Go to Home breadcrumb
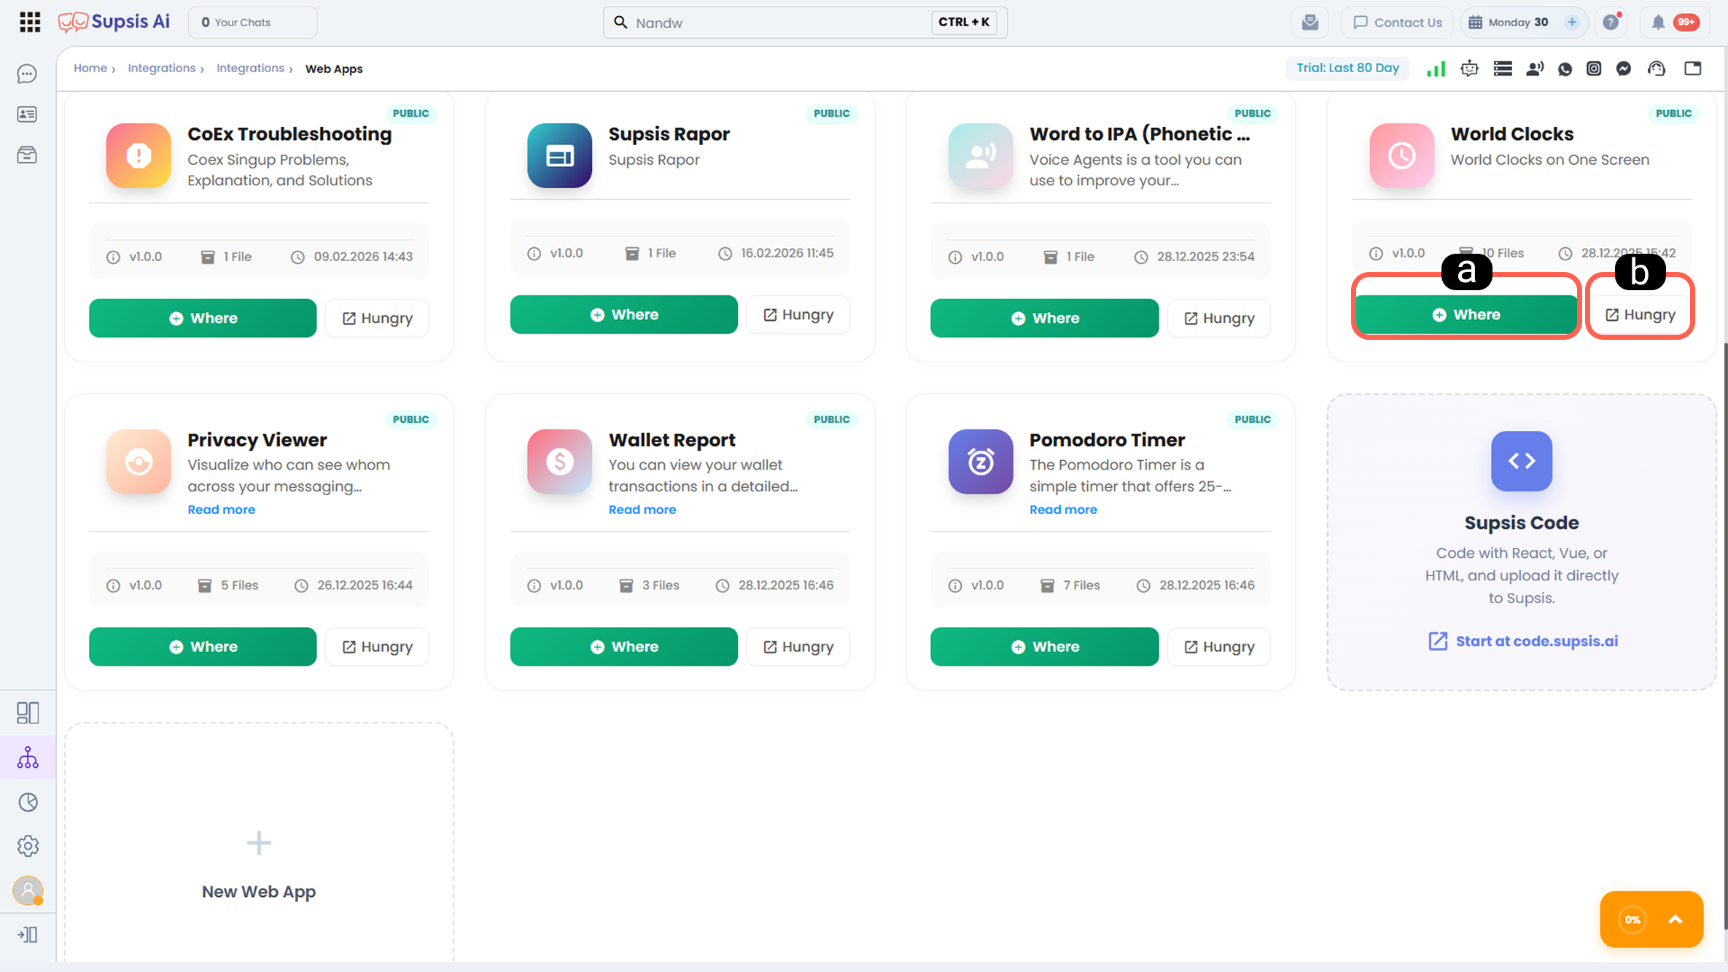The width and height of the screenshot is (1728, 972). [90, 69]
